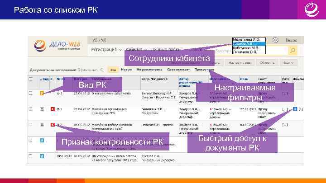Expand the Регистрация dropdown menu
The image size is (326, 183).
tap(106, 50)
